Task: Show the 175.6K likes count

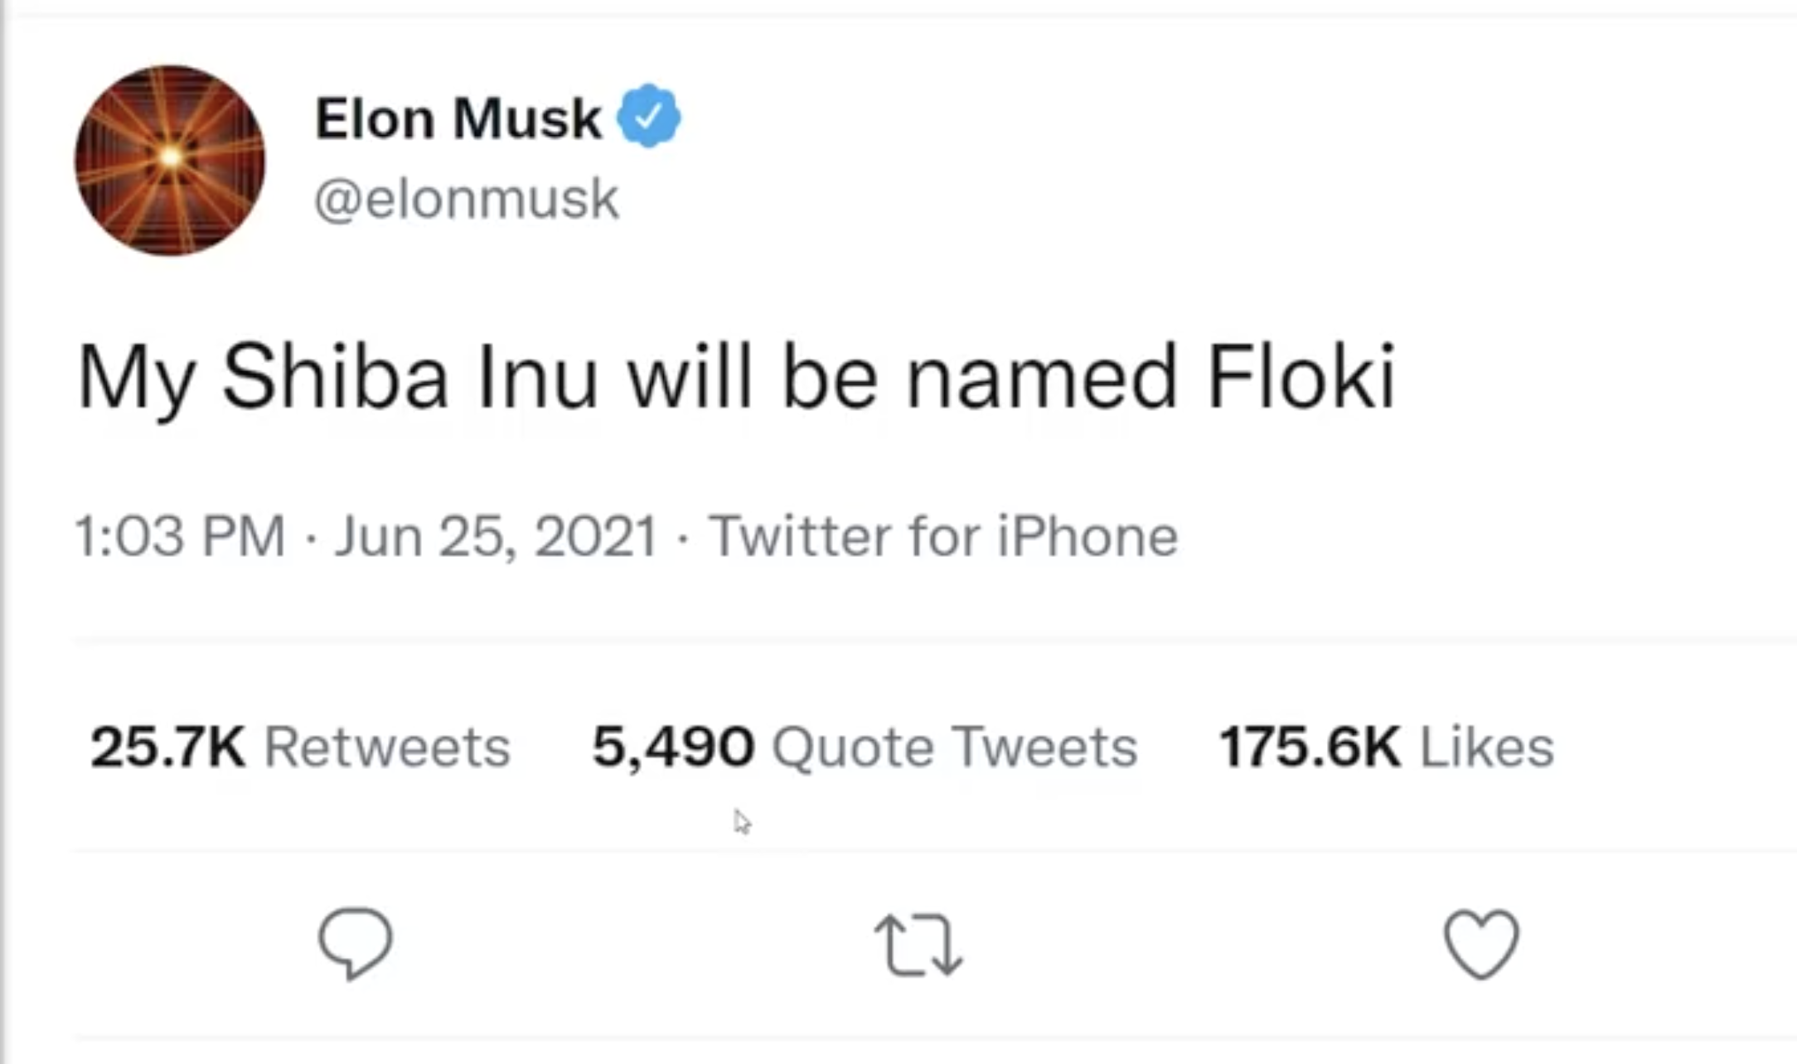Action: tap(1310, 747)
